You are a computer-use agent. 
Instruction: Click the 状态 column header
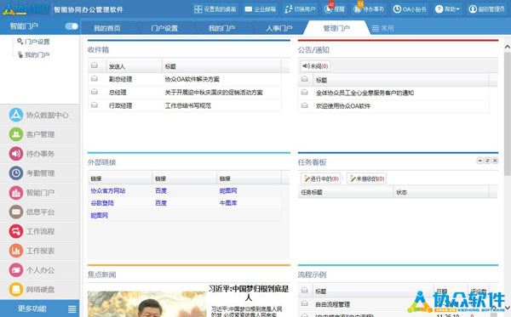point(441,192)
